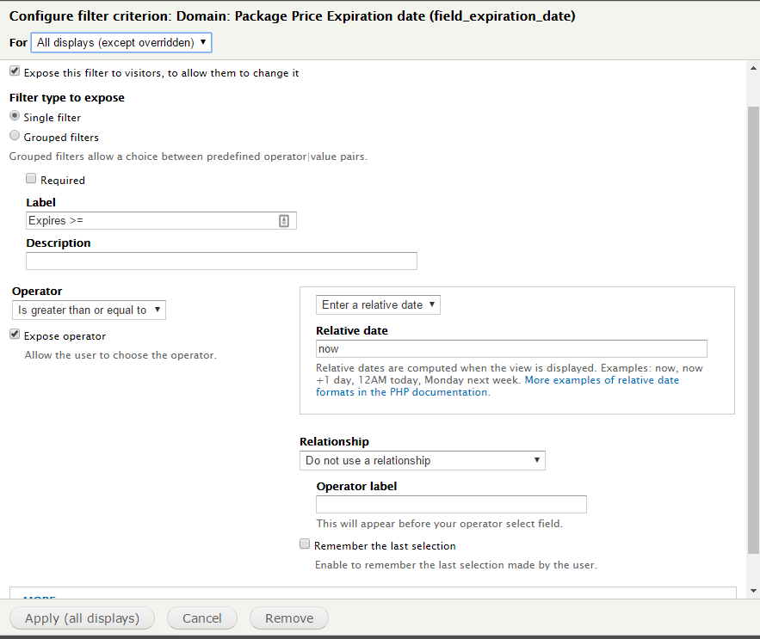
Task: Open the Operator 'Is greater than or equal to' dropdown
Action: click(89, 310)
